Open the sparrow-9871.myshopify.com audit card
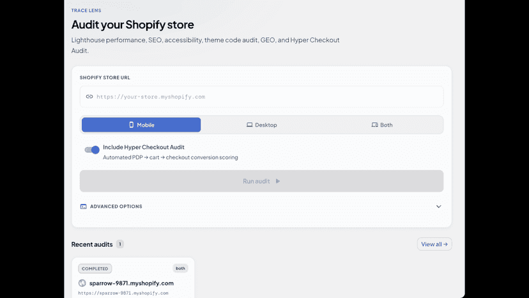Screen dimensions: 529x298 click(133, 278)
